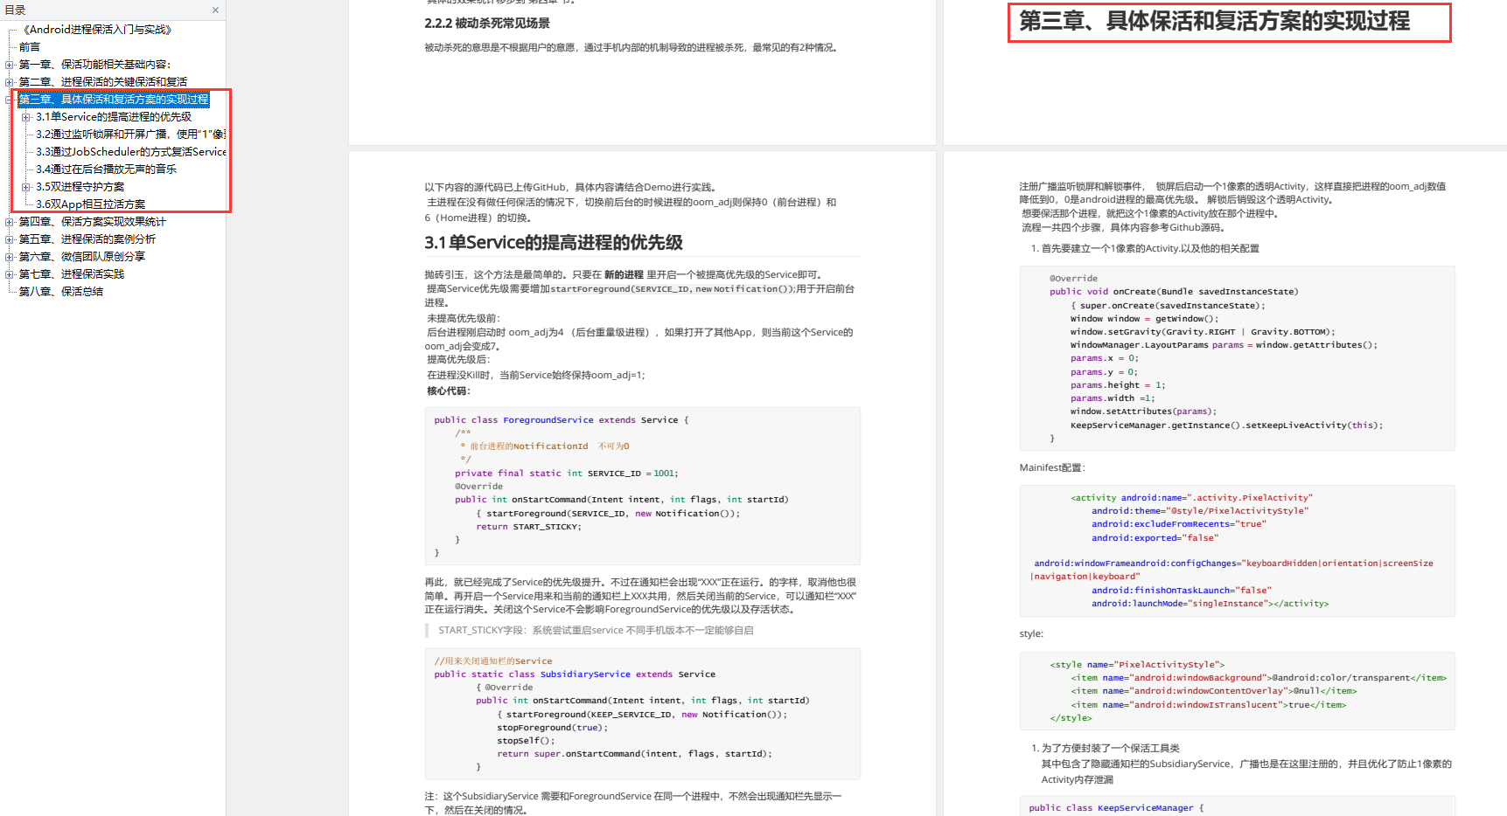Viewport: 1507px width, 816px height.
Task: Select 第五章、进程保活的案例分析 in outline
Action: click(87, 239)
